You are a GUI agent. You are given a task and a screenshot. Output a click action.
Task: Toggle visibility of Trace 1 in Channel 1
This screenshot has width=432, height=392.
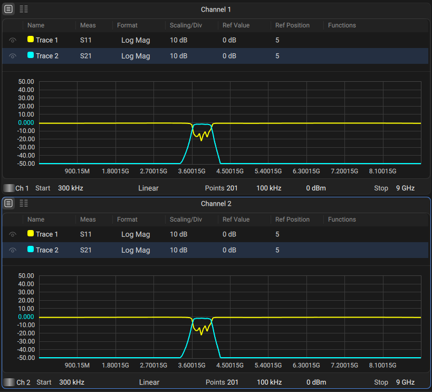coord(12,40)
